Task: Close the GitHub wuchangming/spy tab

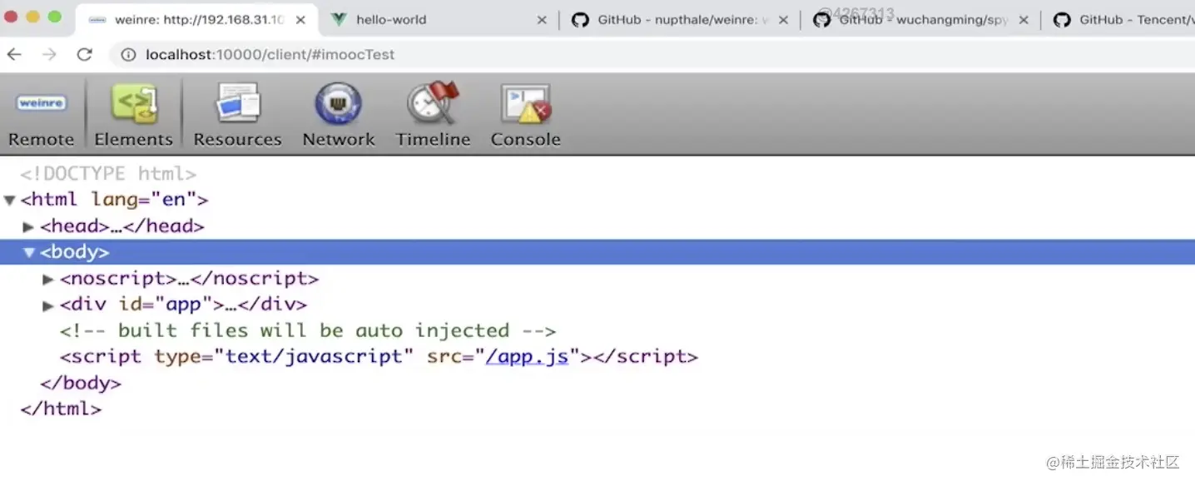Action: coord(1024,20)
